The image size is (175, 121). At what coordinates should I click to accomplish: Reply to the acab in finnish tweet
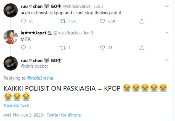(x=23, y=21)
